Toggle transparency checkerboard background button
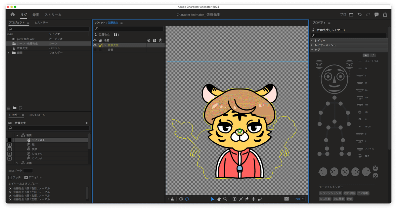The height and width of the screenshot is (210, 397). [x=287, y=199]
